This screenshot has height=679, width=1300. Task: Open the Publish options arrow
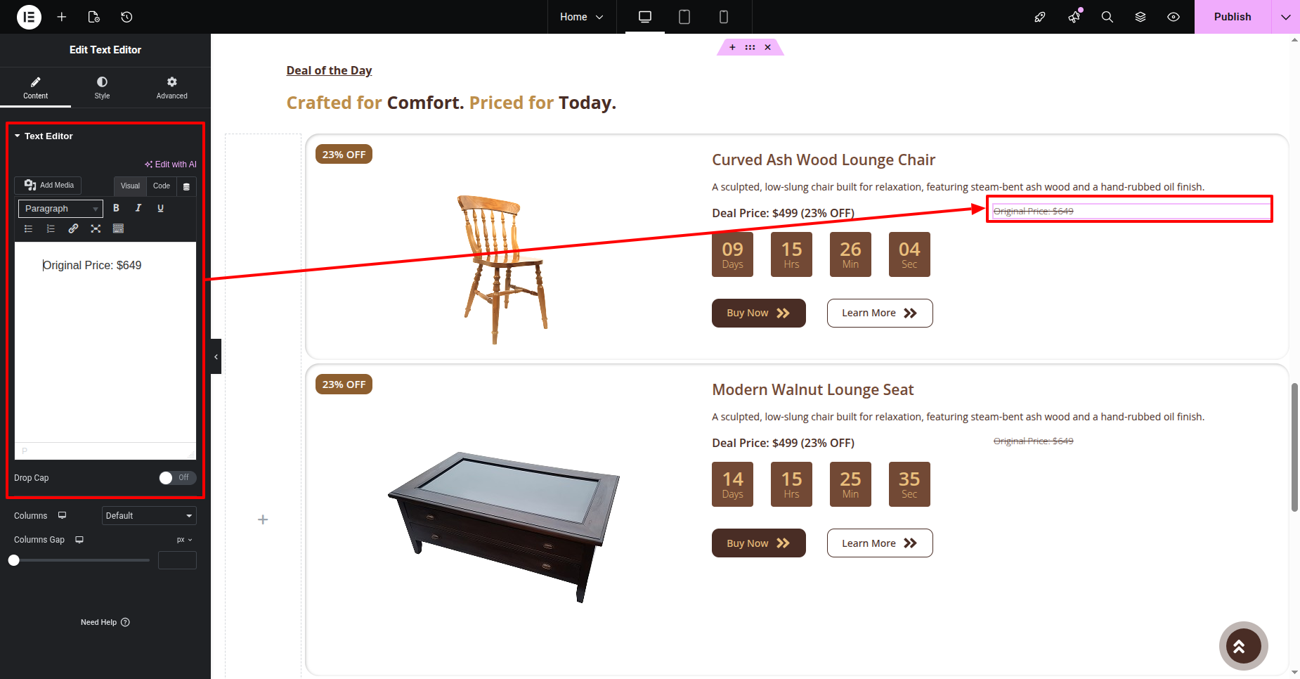[1285, 17]
